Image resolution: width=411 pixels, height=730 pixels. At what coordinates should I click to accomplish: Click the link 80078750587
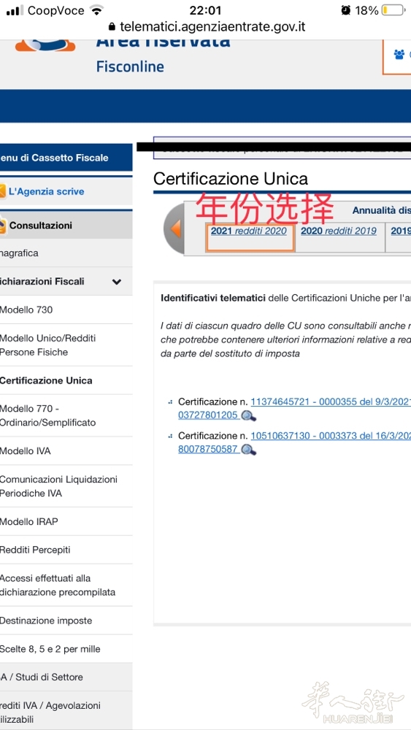[x=208, y=449]
